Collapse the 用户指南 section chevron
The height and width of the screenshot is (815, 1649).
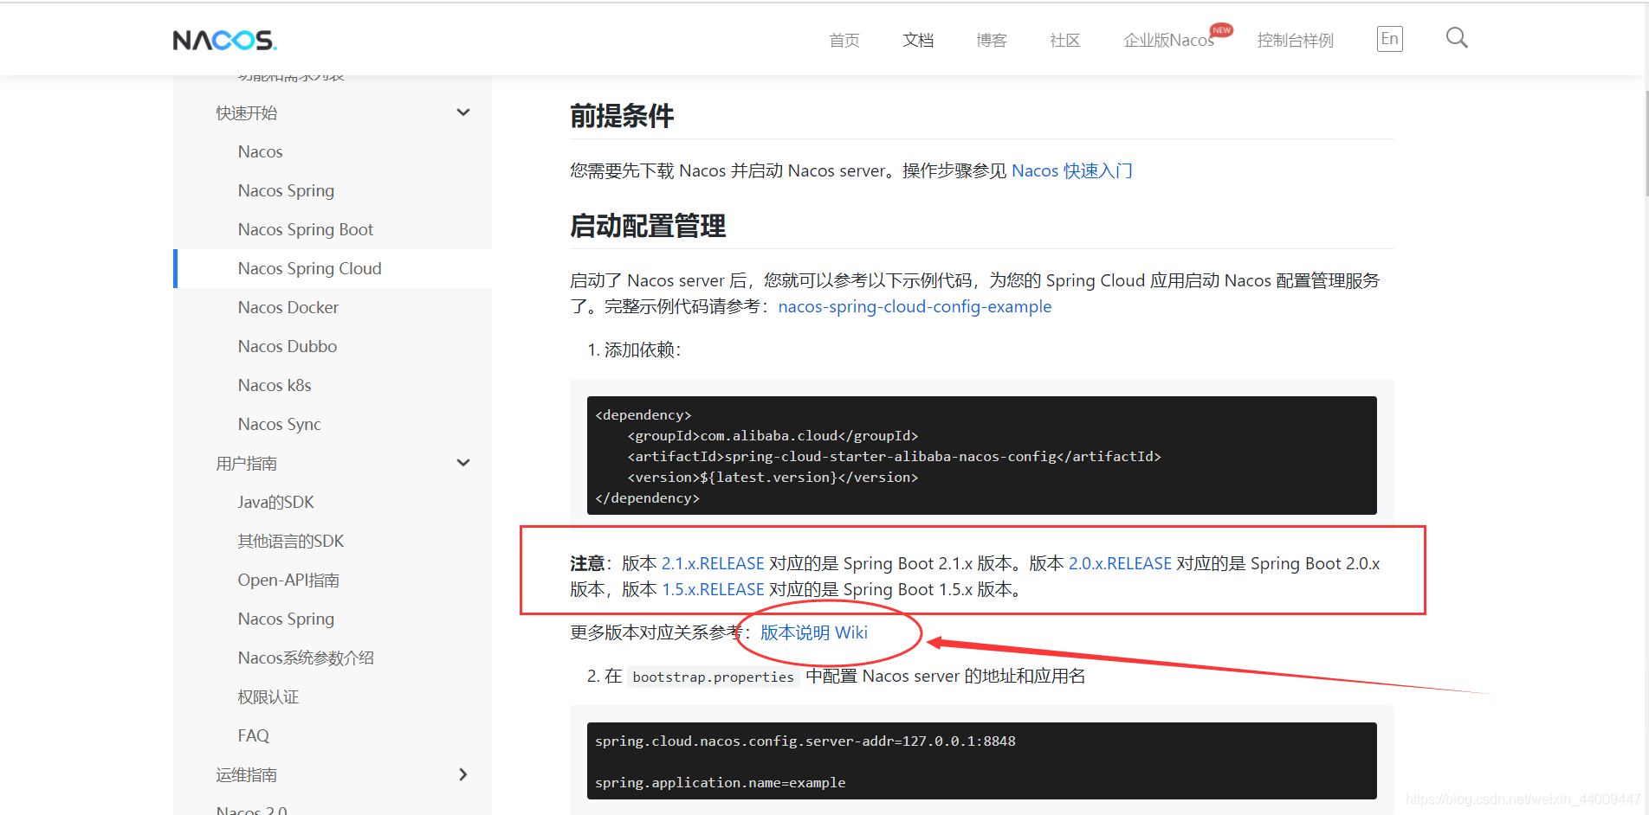coord(463,463)
